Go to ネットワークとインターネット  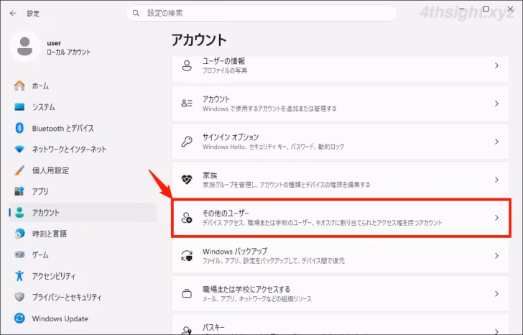(x=83, y=149)
